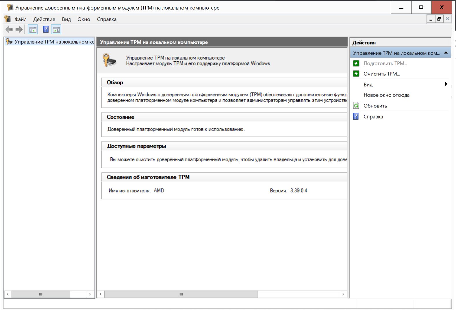This screenshot has width=456, height=311.
Task: Click right scroll arrow of the center pane
Action: [343, 294]
